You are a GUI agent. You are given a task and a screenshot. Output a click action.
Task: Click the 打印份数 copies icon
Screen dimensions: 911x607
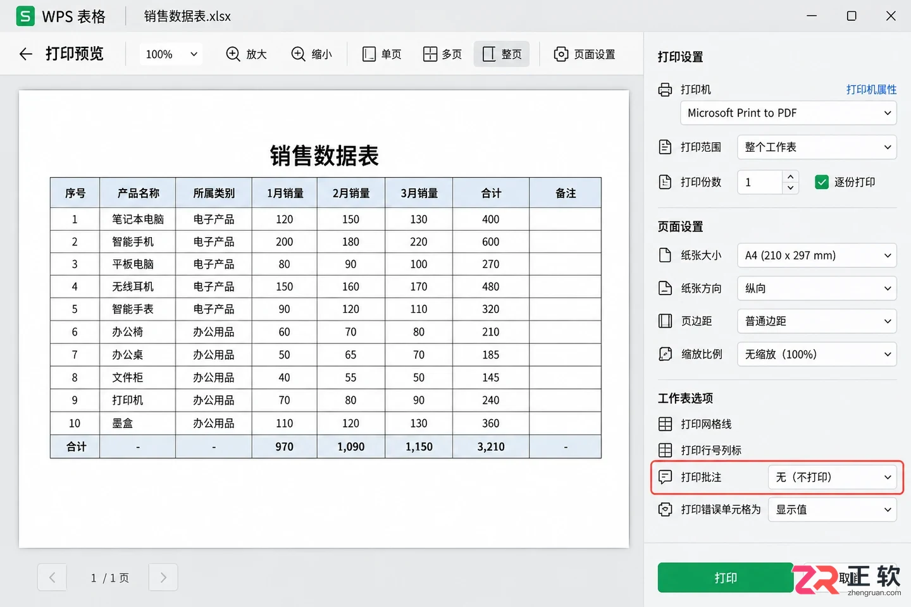[666, 182]
